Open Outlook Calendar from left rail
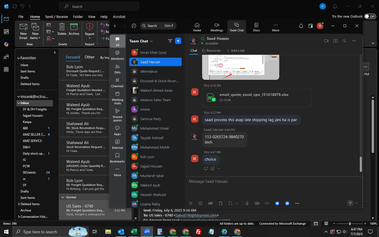The image size is (379, 237). click(6, 32)
